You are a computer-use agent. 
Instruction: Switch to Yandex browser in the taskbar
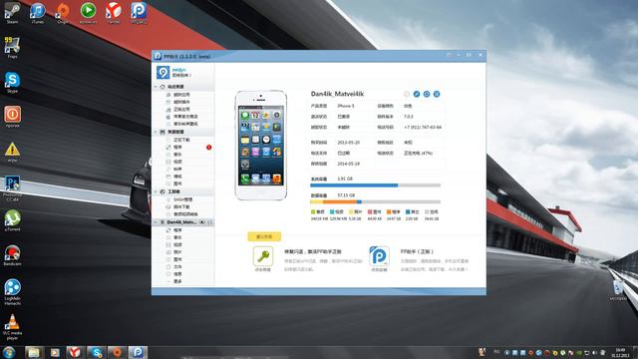(75, 352)
